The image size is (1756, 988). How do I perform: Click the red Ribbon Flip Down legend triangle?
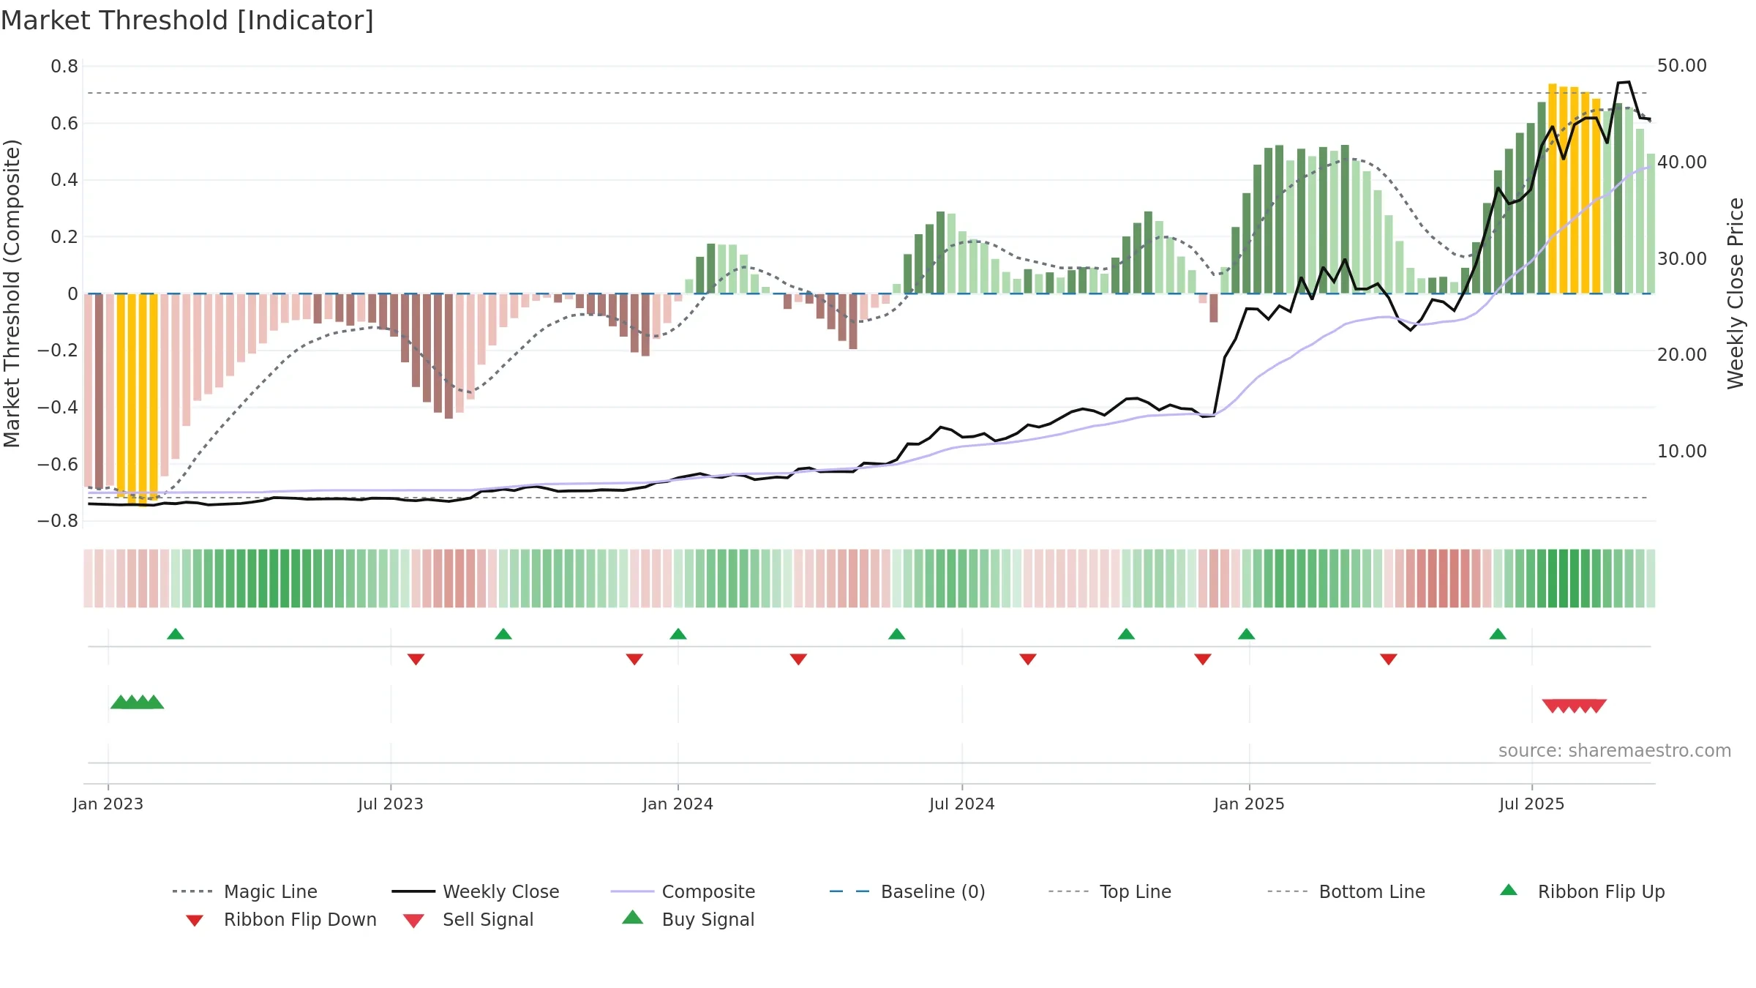[x=195, y=921]
